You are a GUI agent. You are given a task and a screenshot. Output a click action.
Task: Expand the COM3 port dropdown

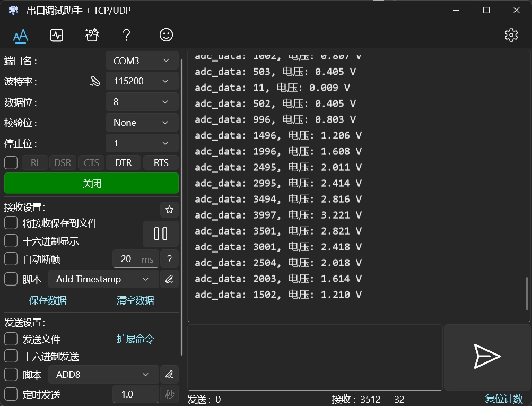(142, 61)
